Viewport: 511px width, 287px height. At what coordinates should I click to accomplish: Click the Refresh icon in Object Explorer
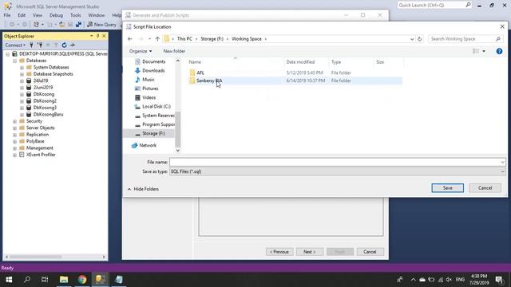[64, 45]
